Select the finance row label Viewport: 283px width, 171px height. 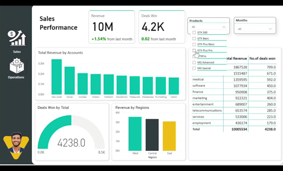coord(198,92)
